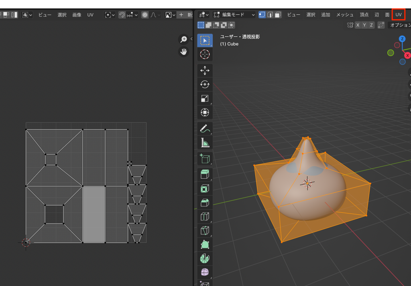Toggle X axis mirror in viewport header

pyautogui.click(x=358, y=25)
